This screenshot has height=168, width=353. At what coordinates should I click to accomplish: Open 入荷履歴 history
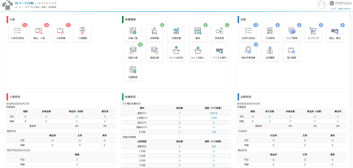coord(82,33)
